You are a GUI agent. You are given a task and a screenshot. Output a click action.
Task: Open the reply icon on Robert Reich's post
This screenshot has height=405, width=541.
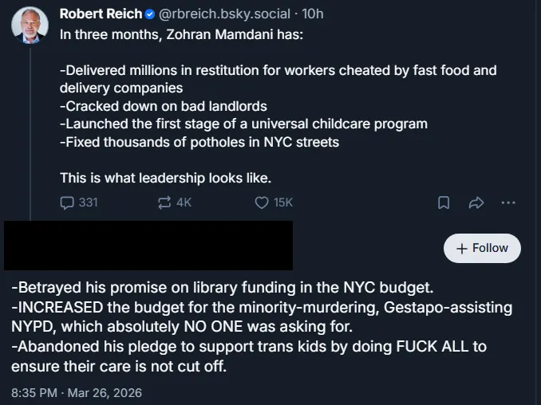pos(67,202)
